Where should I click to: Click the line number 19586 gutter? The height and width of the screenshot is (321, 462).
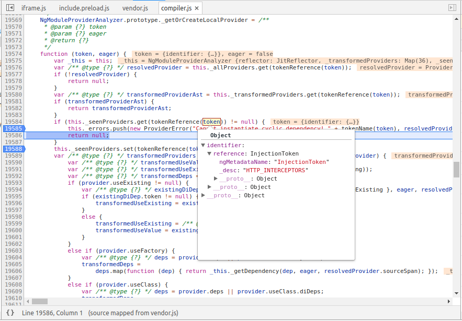pyautogui.click(x=13, y=135)
